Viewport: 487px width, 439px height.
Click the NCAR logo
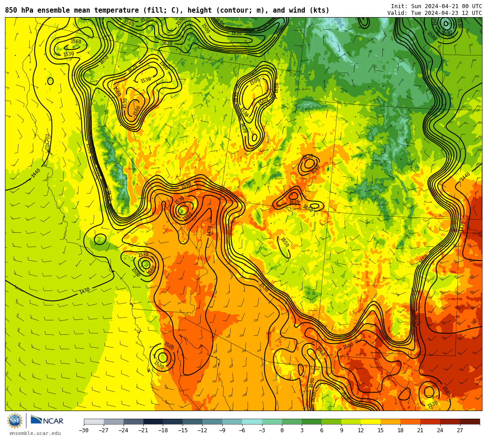pos(47,421)
